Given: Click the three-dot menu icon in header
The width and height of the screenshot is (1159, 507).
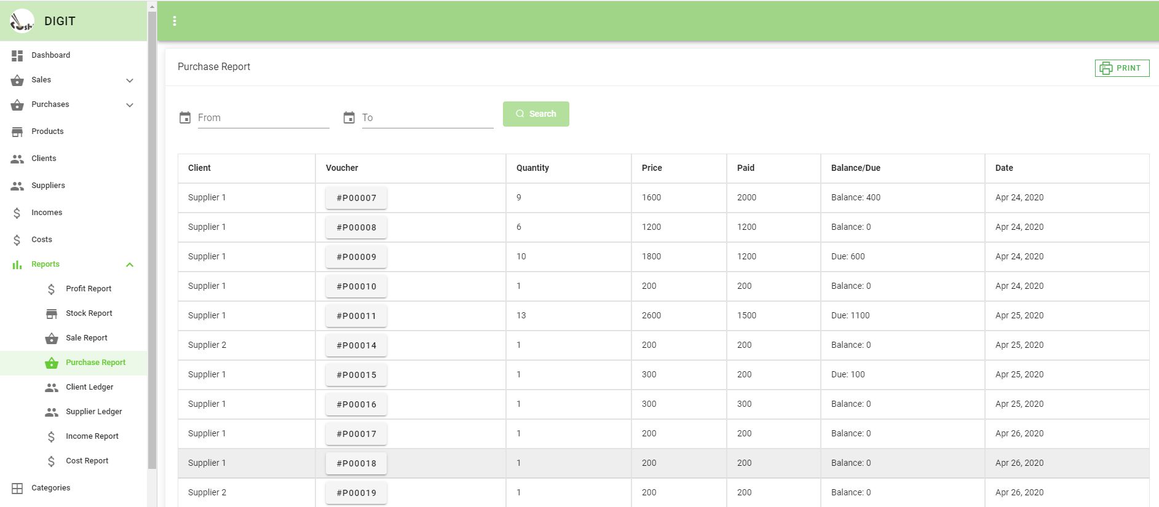Looking at the screenshot, I should [175, 21].
